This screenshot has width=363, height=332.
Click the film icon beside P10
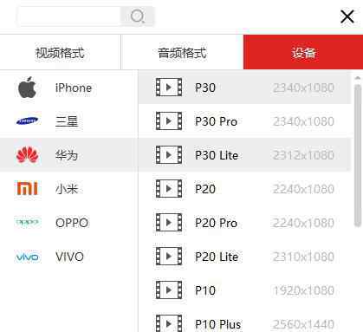pos(169,290)
